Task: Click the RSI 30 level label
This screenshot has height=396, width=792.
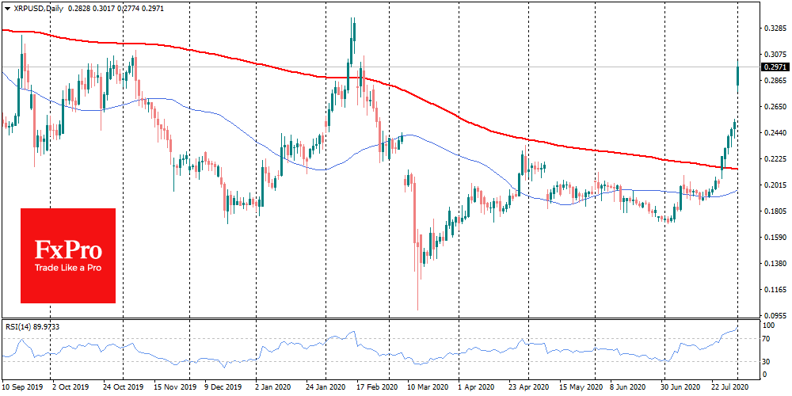Action: [766, 361]
